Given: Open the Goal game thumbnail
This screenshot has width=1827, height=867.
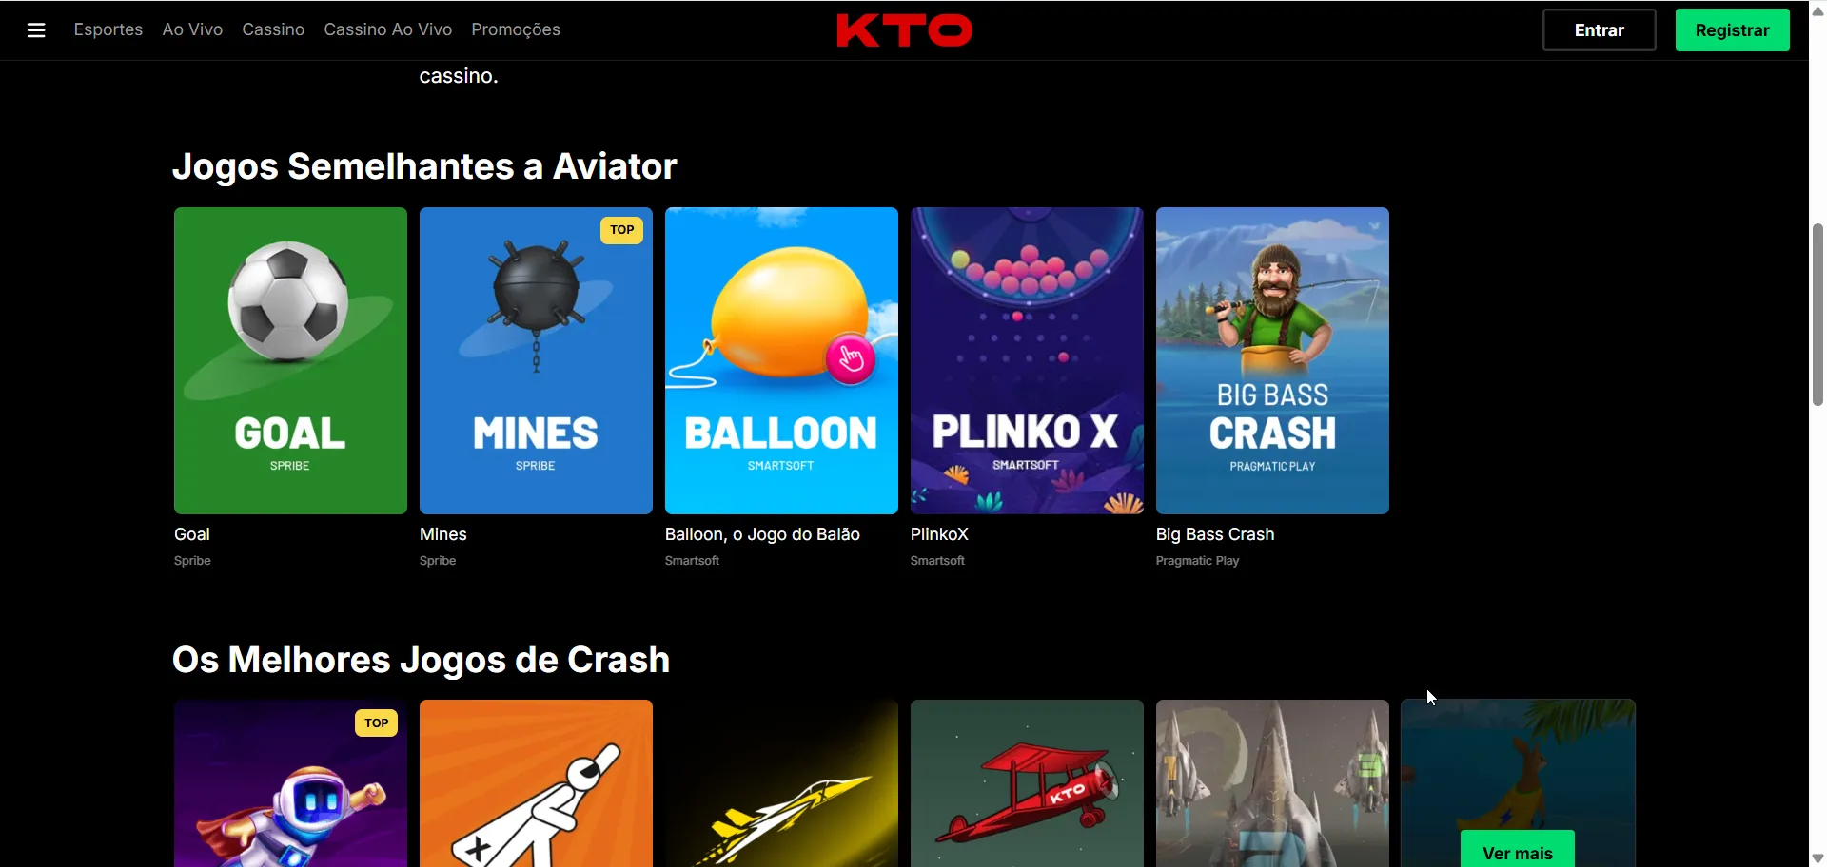Looking at the screenshot, I should pyautogui.click(x=290, y=360).
